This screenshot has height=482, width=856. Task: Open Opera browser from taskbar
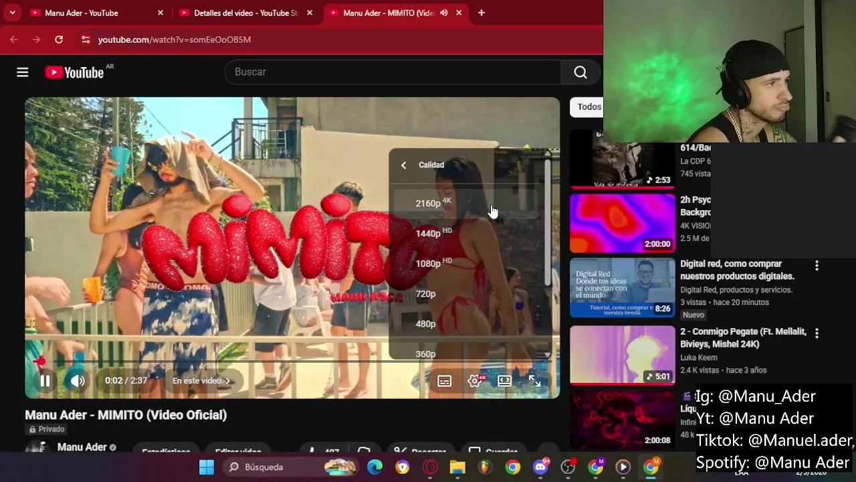pyautogui.click(x=430, y=467)
